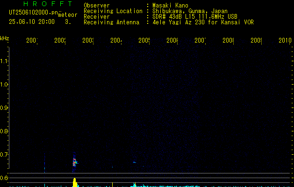Click the green HROFFT title text

tap(48, 4)
